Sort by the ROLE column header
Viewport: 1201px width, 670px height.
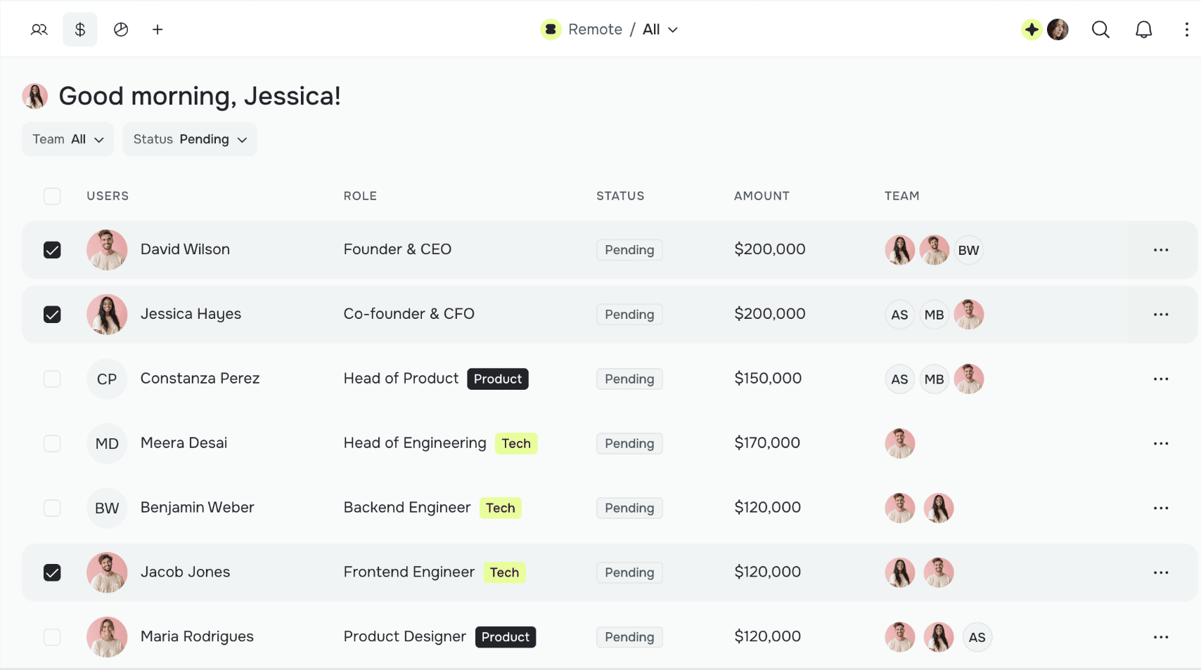[360, 196]
